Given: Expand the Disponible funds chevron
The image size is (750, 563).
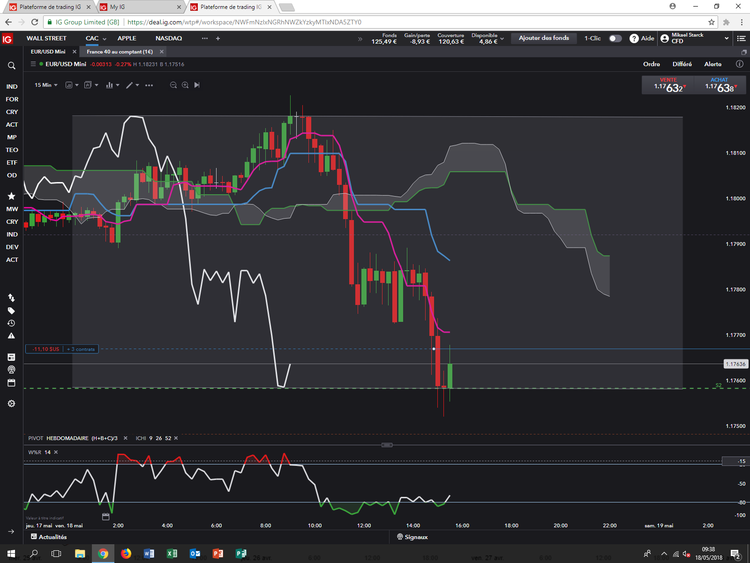Looking at the screenshot, I should 502,38.
